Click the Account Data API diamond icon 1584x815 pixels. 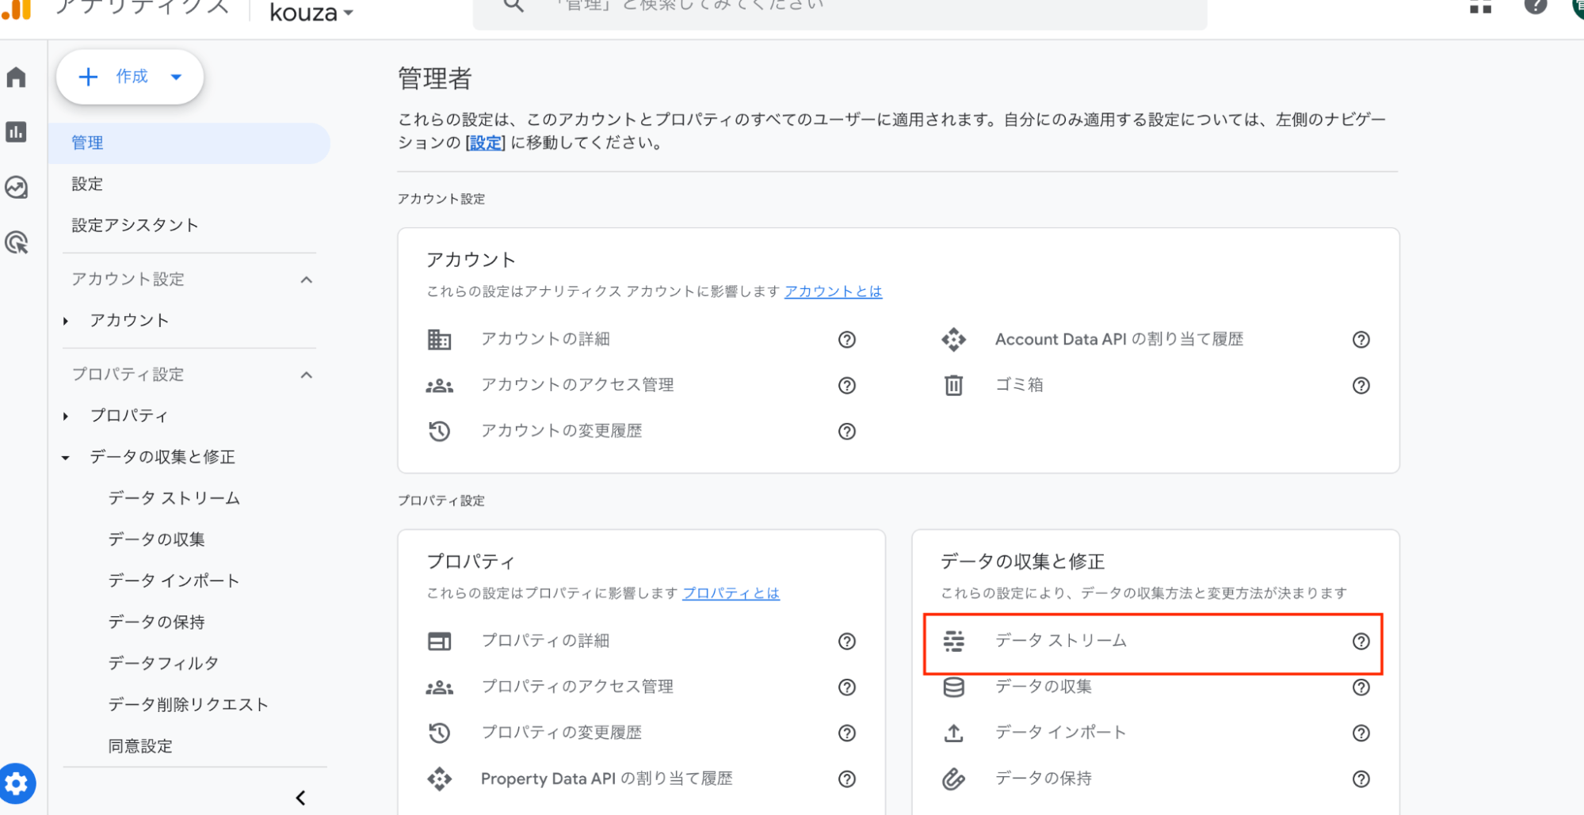tap(953, 339)
